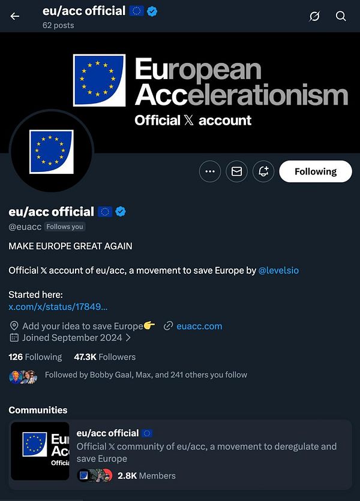Screen dimensions: 360x501
Task: Open the more options menu
Action: pyautogui.click(x=209, y=171)
